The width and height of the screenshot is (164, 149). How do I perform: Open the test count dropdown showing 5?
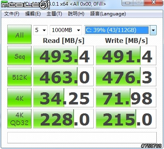pyautogui.click(x=40, y=30)
